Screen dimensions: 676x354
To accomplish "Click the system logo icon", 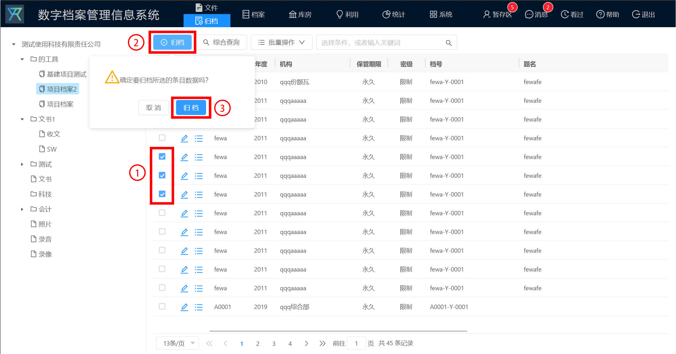I will click(x=15, y=14).
